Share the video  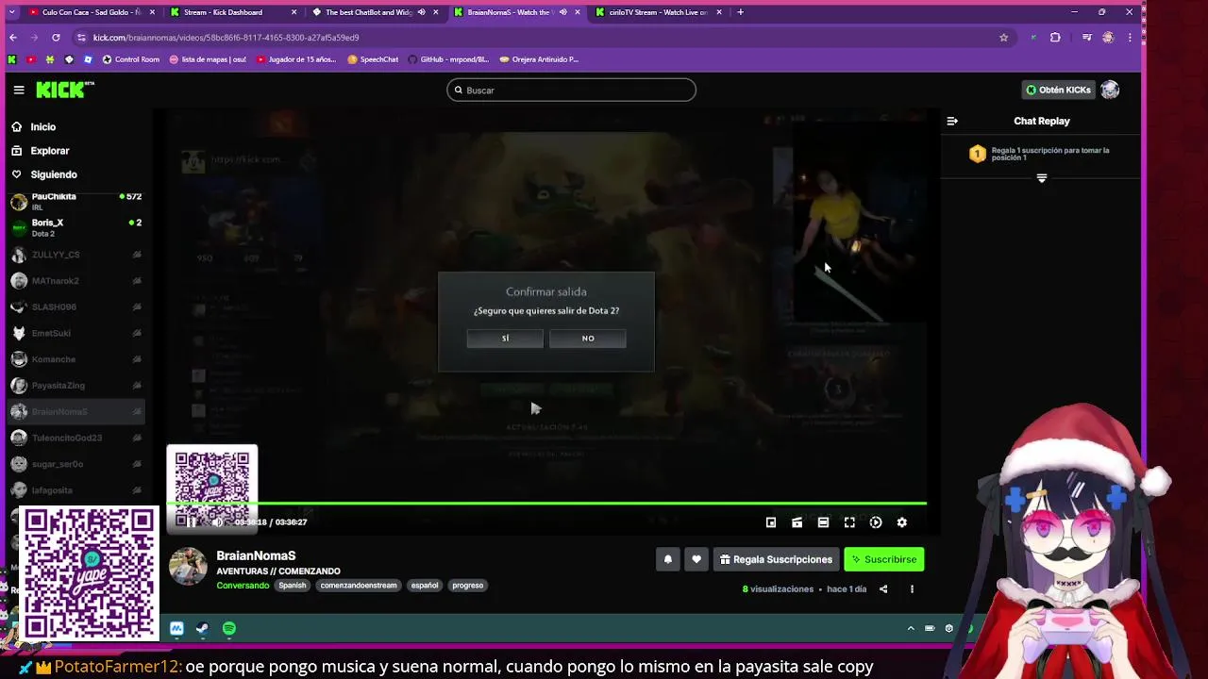(x=883, y=589)
